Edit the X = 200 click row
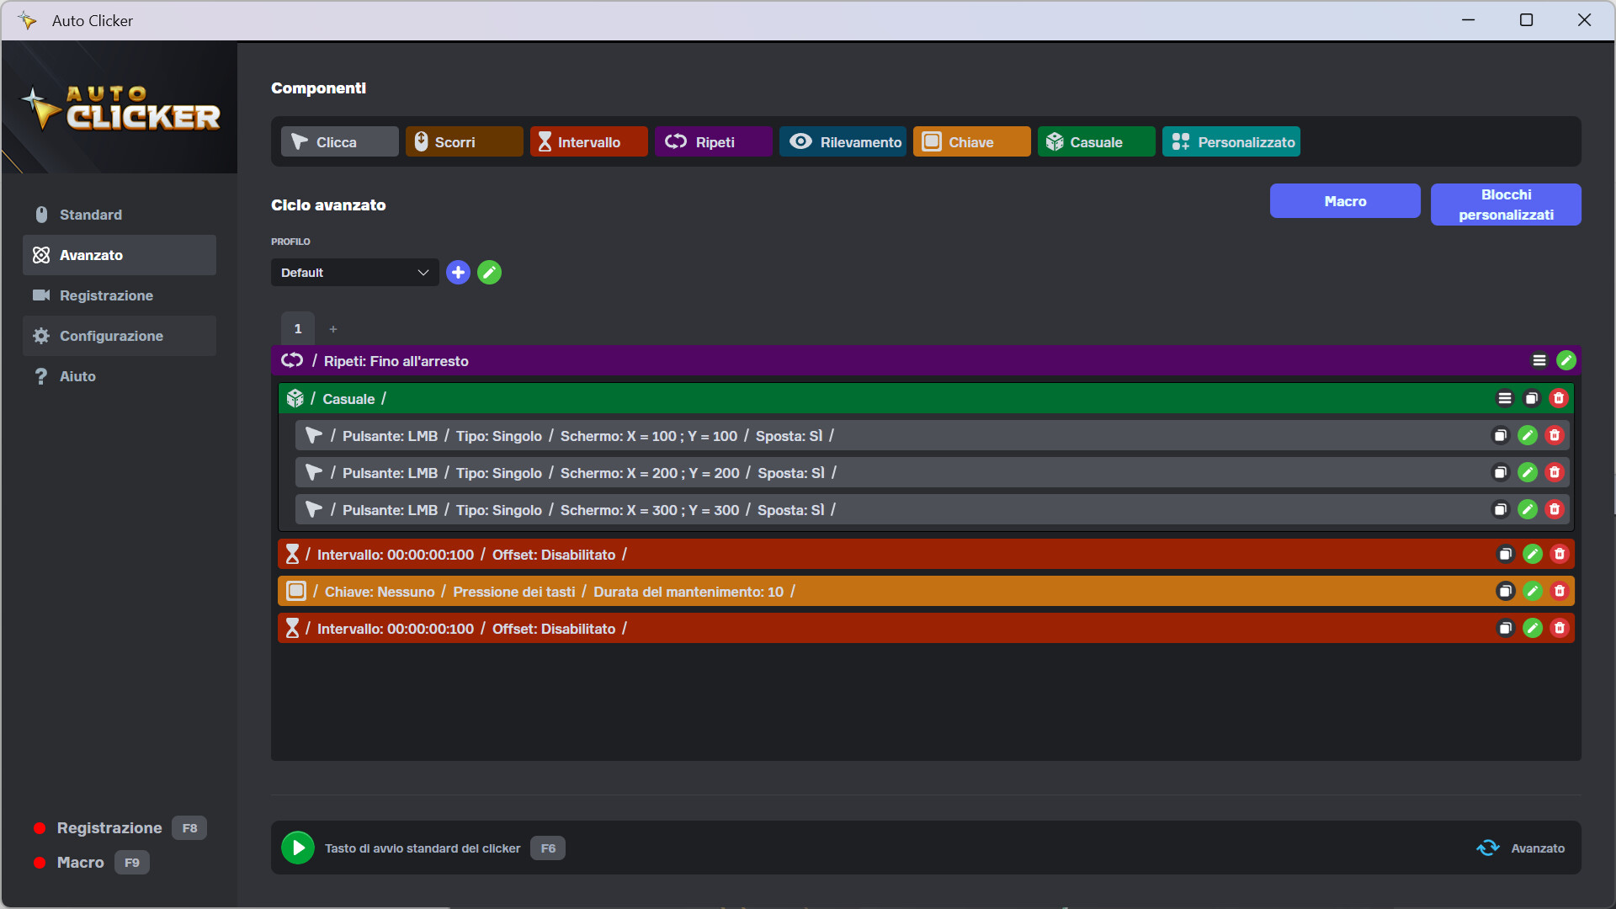 tap(1528, 472)
